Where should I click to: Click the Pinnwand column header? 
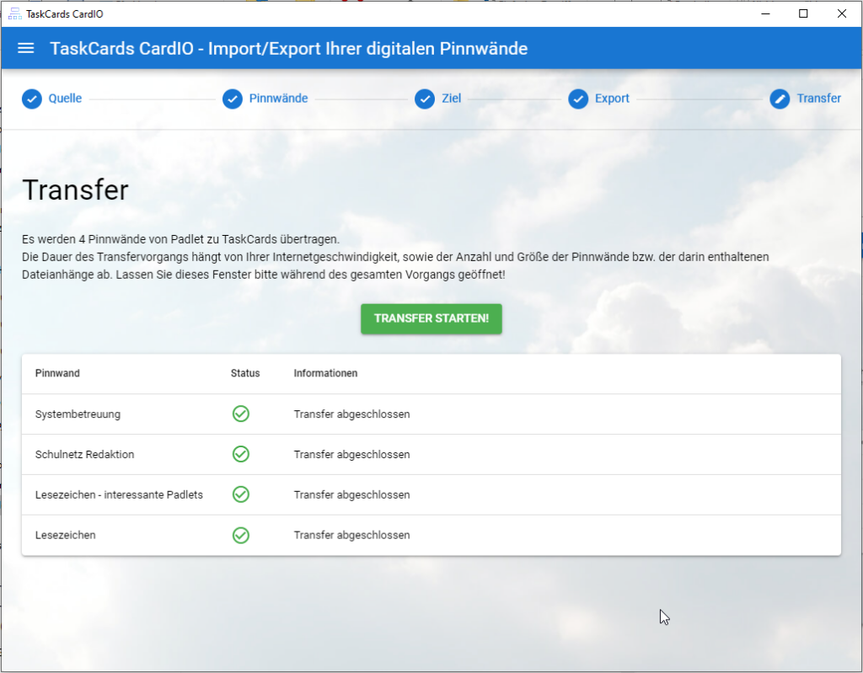(x=57, y=373)
